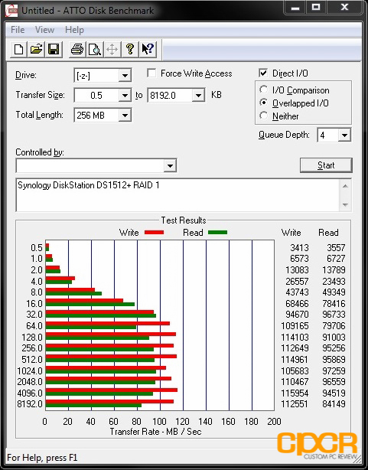Select the Neither radio option
This screenshot has height=470, width=368.
click(x=263, y=116)
